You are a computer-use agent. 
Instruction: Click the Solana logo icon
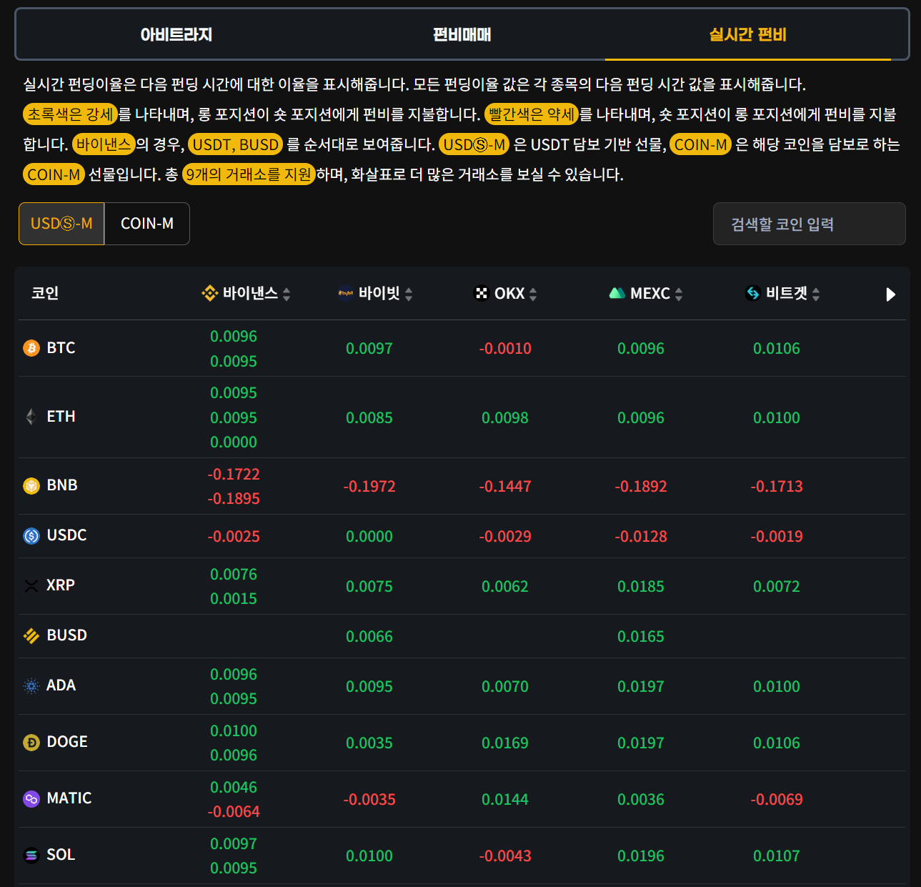tap(31, 856)
